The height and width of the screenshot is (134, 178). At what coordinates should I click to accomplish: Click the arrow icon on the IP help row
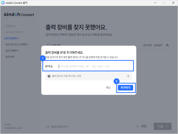point(128,76)
